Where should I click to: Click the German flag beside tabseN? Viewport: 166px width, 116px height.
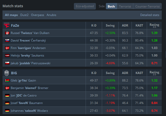tap(7, 111)
